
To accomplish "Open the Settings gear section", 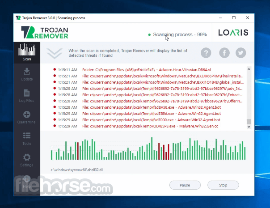I will coord(27,160).
